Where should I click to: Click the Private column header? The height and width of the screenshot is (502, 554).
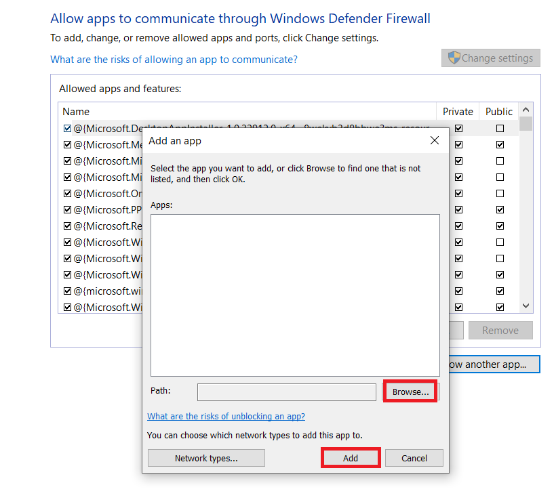coord(458,111)
